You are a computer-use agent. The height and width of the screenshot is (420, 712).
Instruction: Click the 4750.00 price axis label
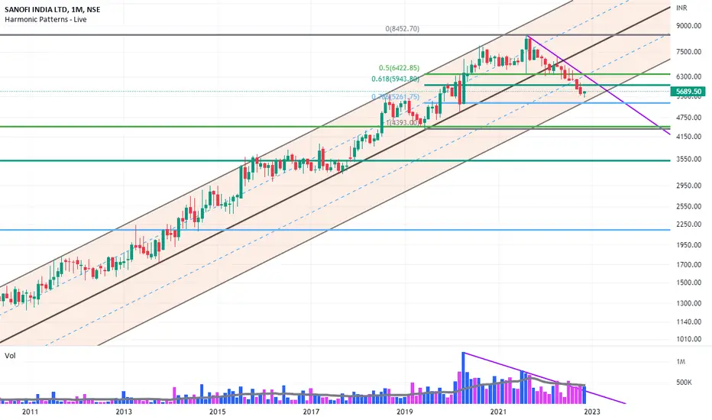pos(688,118)
